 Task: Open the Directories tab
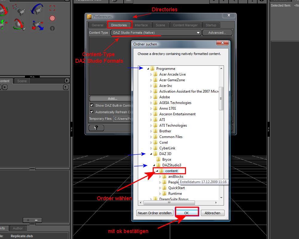tap(119, 25)
